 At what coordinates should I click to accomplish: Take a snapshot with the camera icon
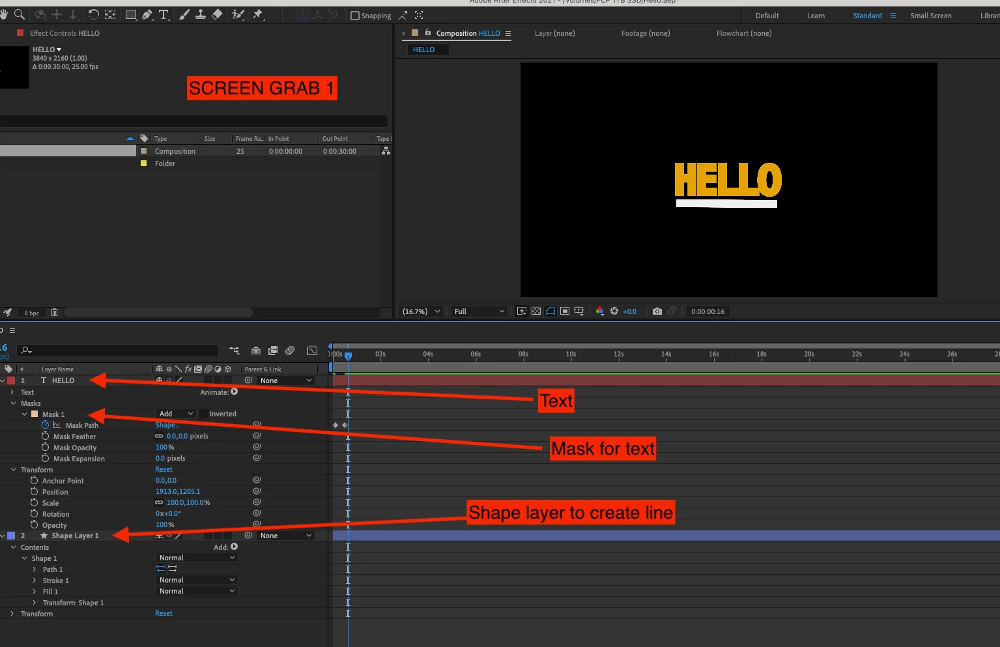point(657,311)
